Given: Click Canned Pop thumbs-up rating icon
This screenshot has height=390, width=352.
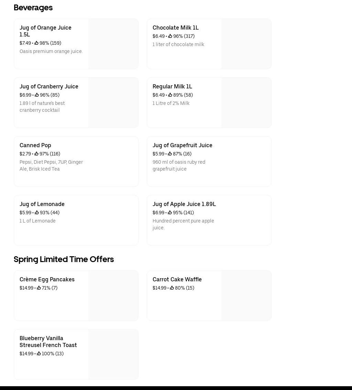Looking at the screenshot, I should pyautogui.click(x=36, y=154).
